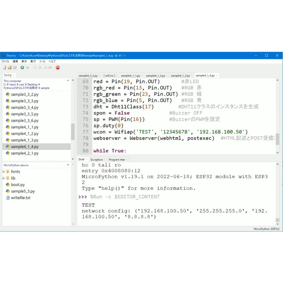This screenshot has width=283, height=283.
Task: Stop the backend with the red STOP icon
Action: coord(58,68)
